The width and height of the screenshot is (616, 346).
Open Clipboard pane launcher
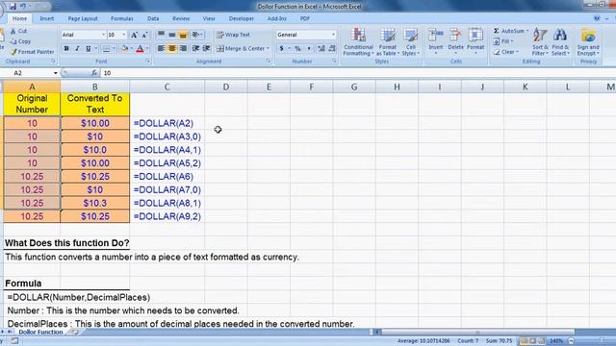pos(53,62)
